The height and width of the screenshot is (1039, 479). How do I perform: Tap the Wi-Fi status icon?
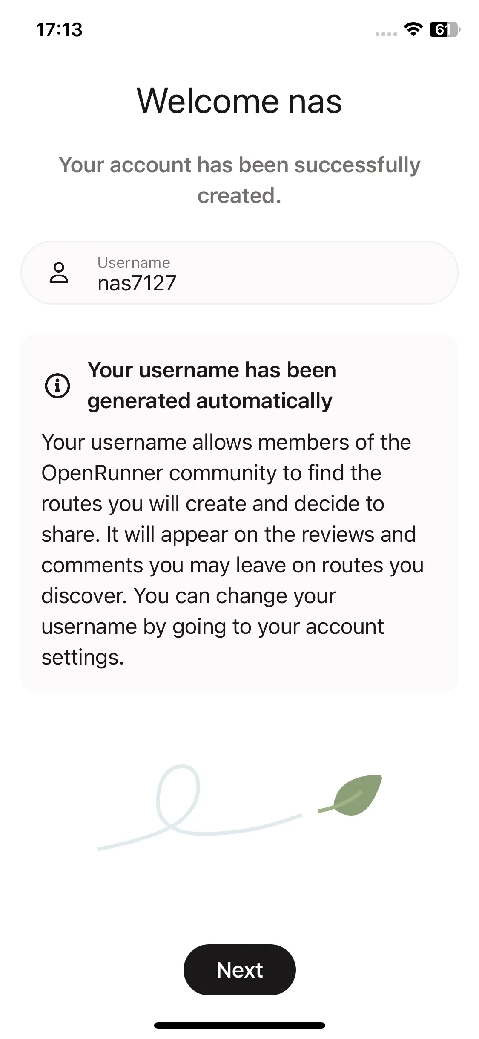[413, 29]
